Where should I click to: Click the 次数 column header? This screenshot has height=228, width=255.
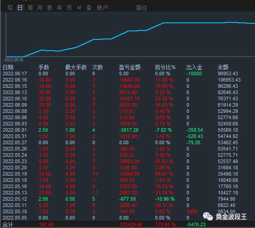97,67
